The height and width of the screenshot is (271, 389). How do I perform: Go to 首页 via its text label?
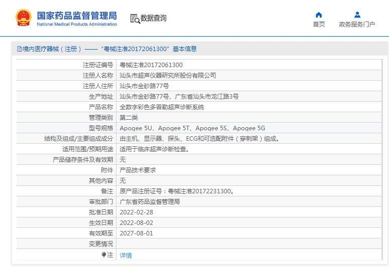pos(319,25)
